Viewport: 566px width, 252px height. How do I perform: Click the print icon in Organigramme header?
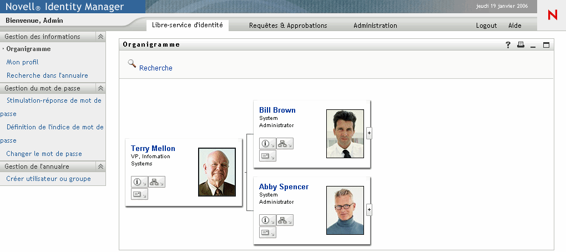[520, 45]
